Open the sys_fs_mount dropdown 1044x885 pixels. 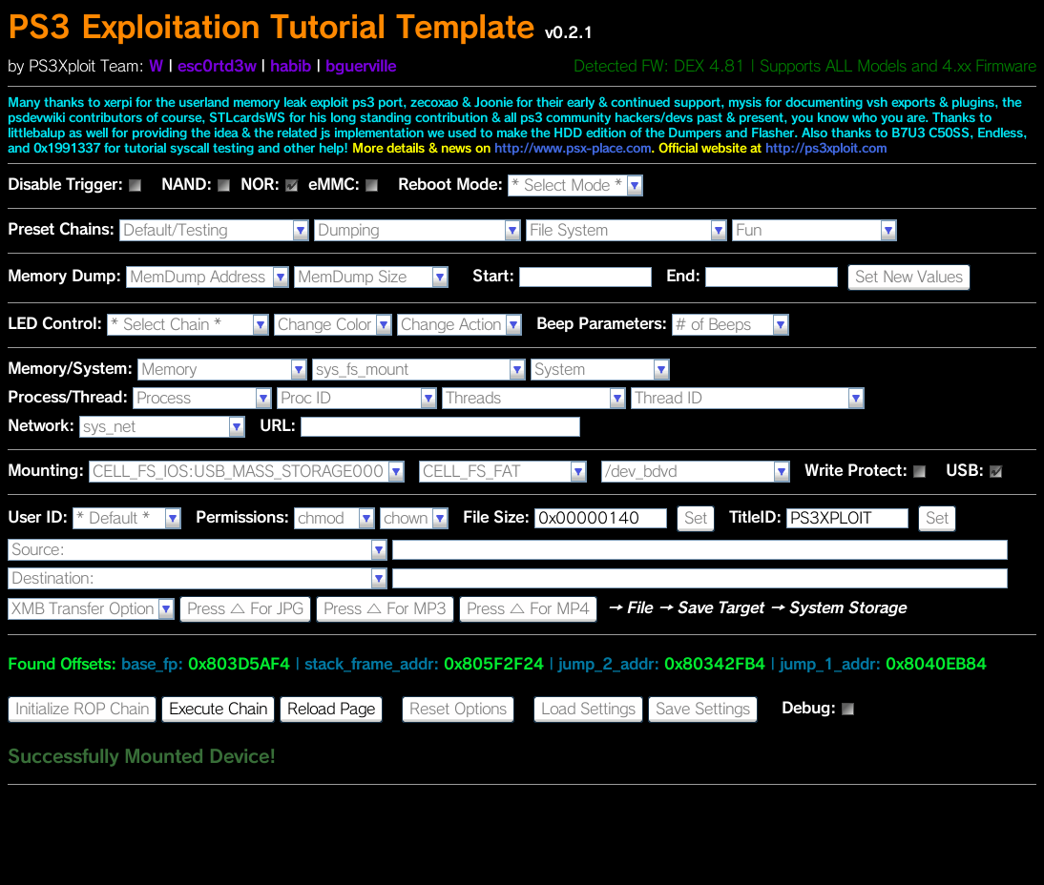[x=419, y=369]
